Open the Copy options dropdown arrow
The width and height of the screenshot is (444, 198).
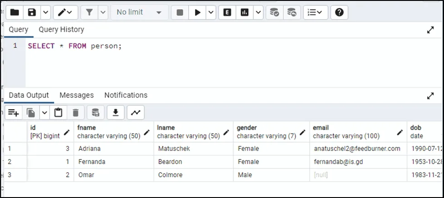click(x=44, y=112)
